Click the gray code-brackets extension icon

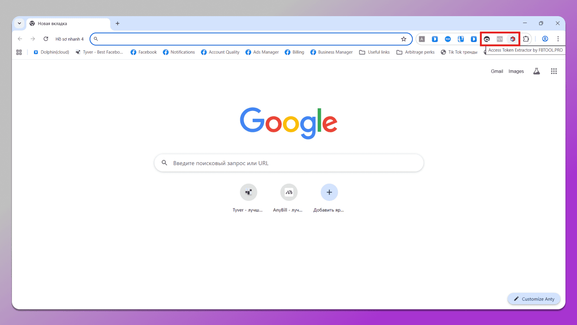500,39
